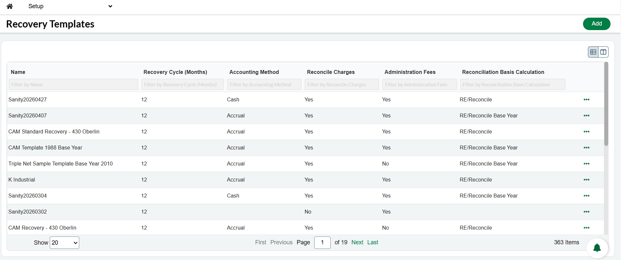This screenshot has width=621, height=260.
Task: Select the Sanity20260302 template name
Action: 27,212
